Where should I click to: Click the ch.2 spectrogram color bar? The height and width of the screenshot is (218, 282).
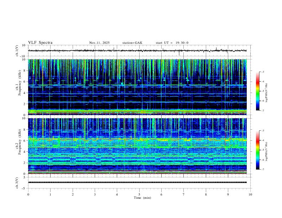257,150
